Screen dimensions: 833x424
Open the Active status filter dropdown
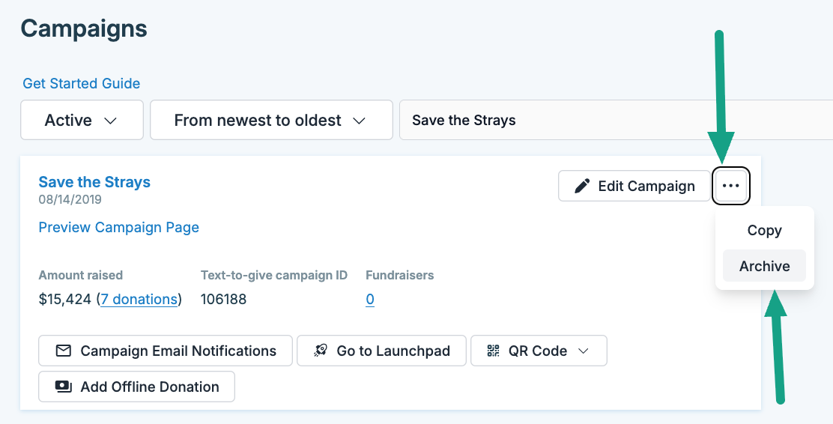[82, 120]
